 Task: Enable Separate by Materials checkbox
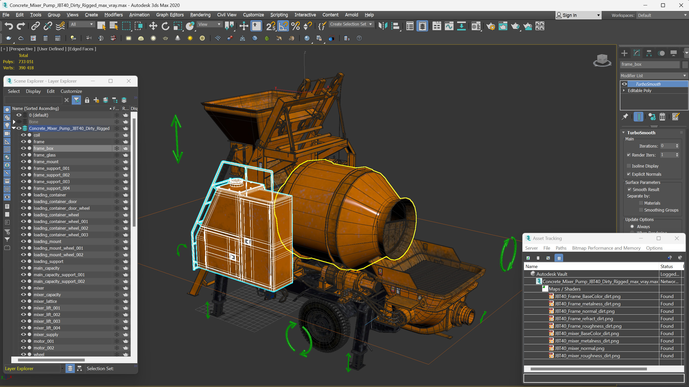(x=641, y=203)
